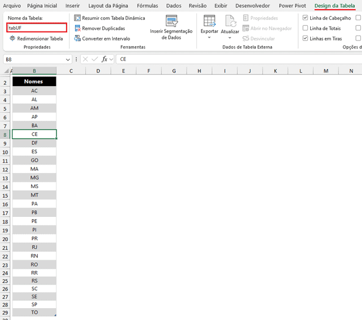Uncheck the Linha de Cabeçalho checkbox
This screenshot has height=320, width=362.
tap(306, 18)
